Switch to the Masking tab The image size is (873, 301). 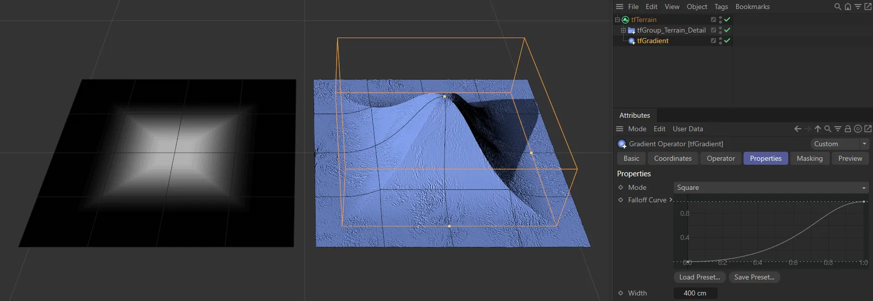[x=809, y=158]
